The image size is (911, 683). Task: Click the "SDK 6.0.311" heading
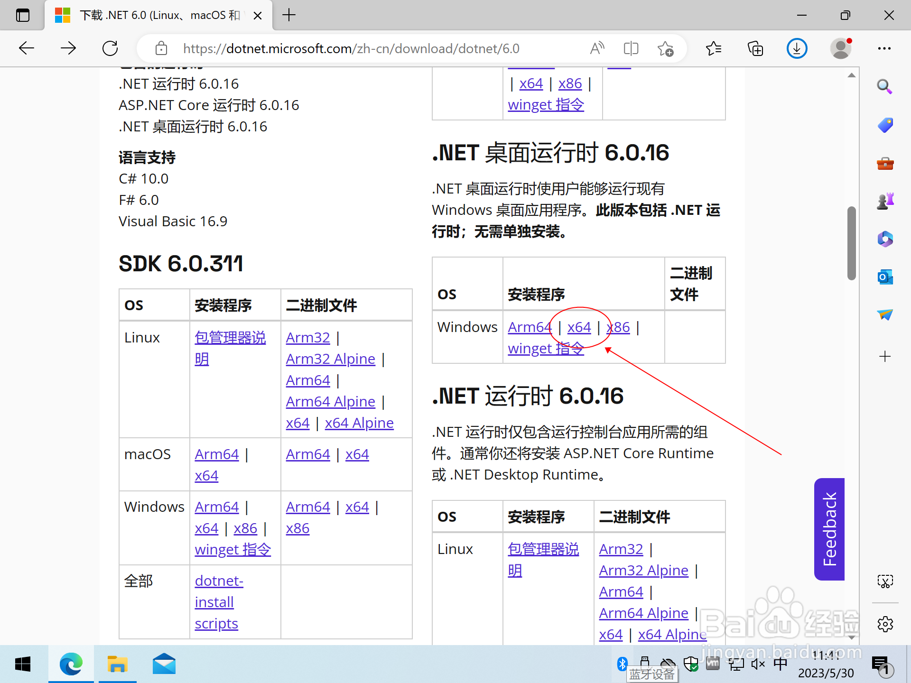[x=181, y=264]
